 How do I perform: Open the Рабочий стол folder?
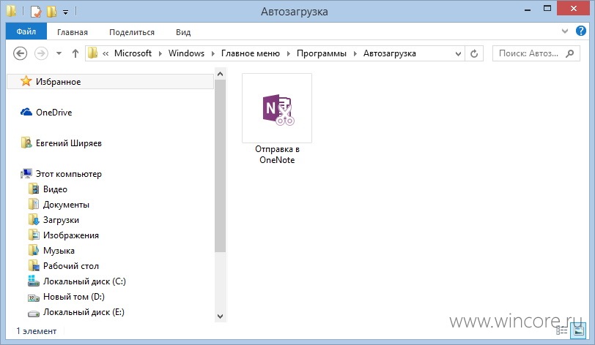coord(71,266)
